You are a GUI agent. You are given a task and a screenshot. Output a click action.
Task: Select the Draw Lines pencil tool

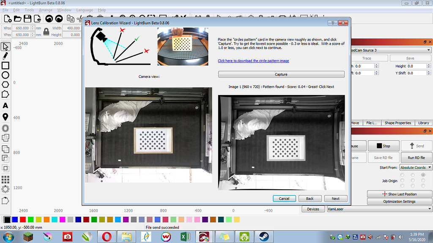coord(5,56)
